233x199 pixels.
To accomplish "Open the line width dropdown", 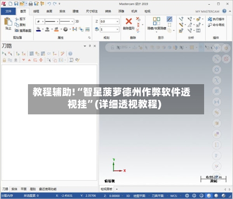I will coord(72,21).
